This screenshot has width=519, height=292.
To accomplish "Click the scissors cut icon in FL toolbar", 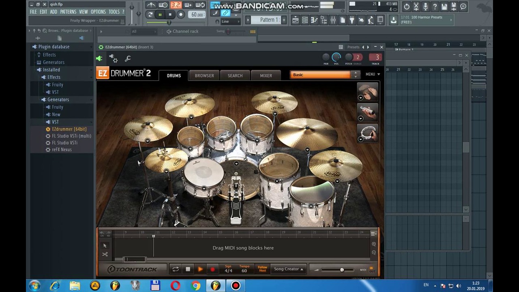I will click(416, 6).
